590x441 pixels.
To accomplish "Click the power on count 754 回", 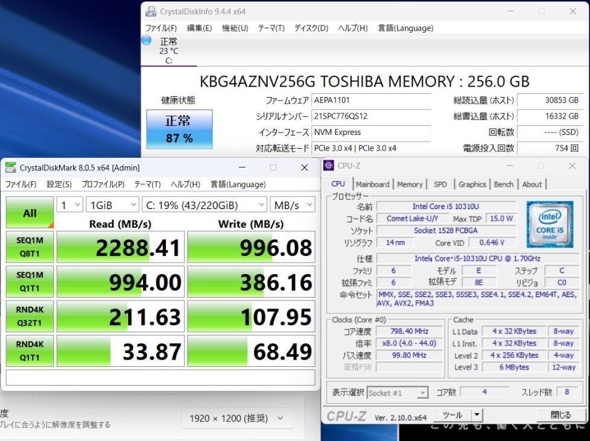I will pyautogui.click(x=550, y=148).
